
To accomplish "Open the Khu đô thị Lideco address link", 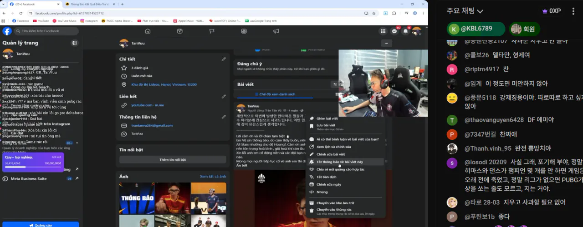I will (164, 84).
